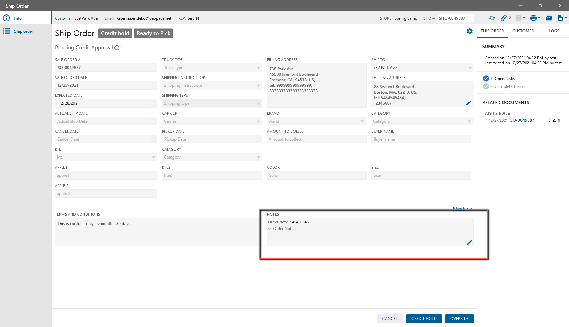The height and width of the screenshot is (327, 569).
Task: Click the Amount to collect field
Action: [x=317, y=139]
